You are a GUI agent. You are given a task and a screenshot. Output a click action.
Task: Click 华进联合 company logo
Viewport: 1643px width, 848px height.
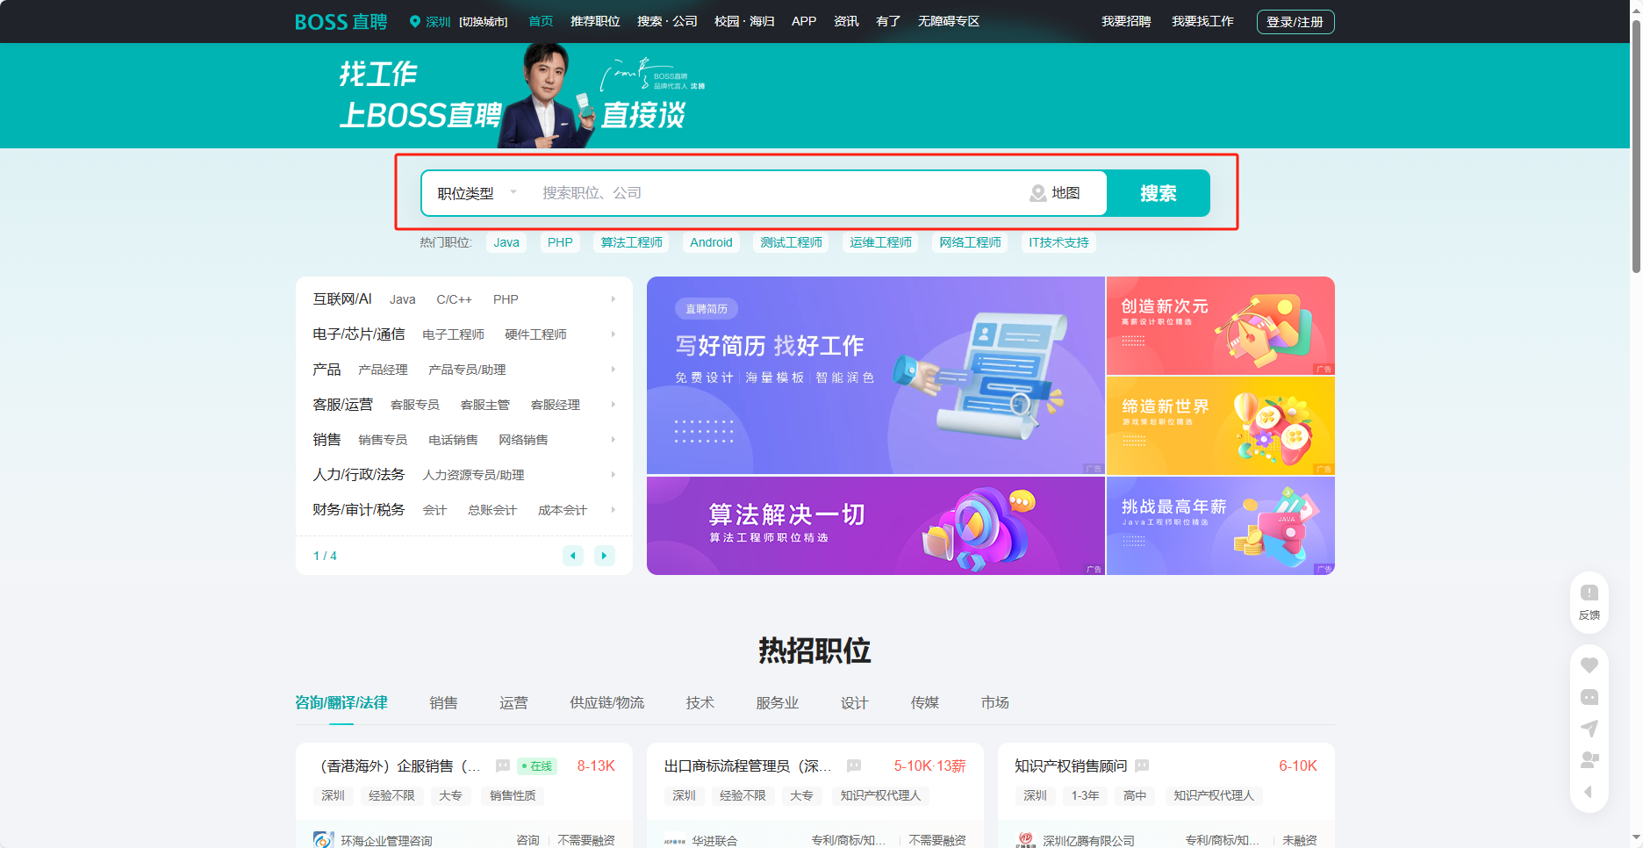pyautogui.click(x=675, y=840)
